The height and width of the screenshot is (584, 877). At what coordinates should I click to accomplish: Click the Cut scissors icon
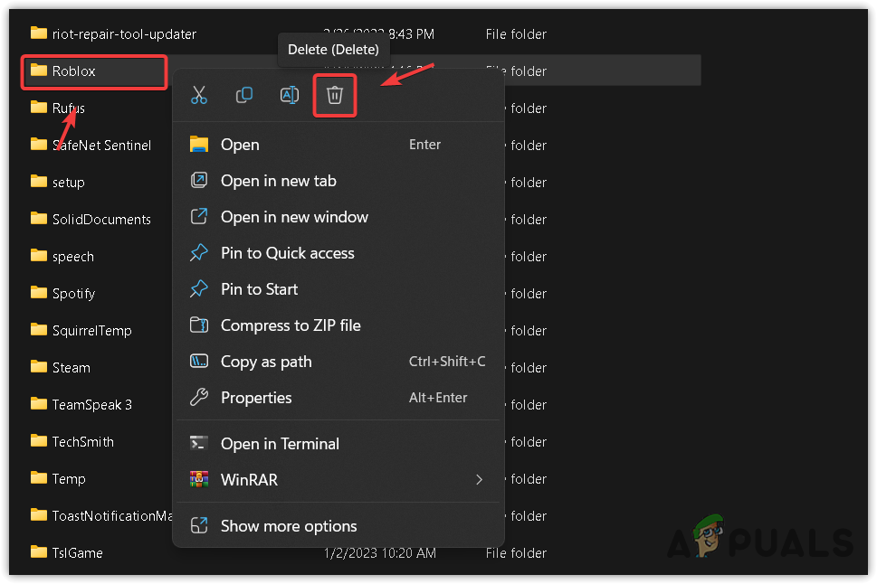point(199,95)
